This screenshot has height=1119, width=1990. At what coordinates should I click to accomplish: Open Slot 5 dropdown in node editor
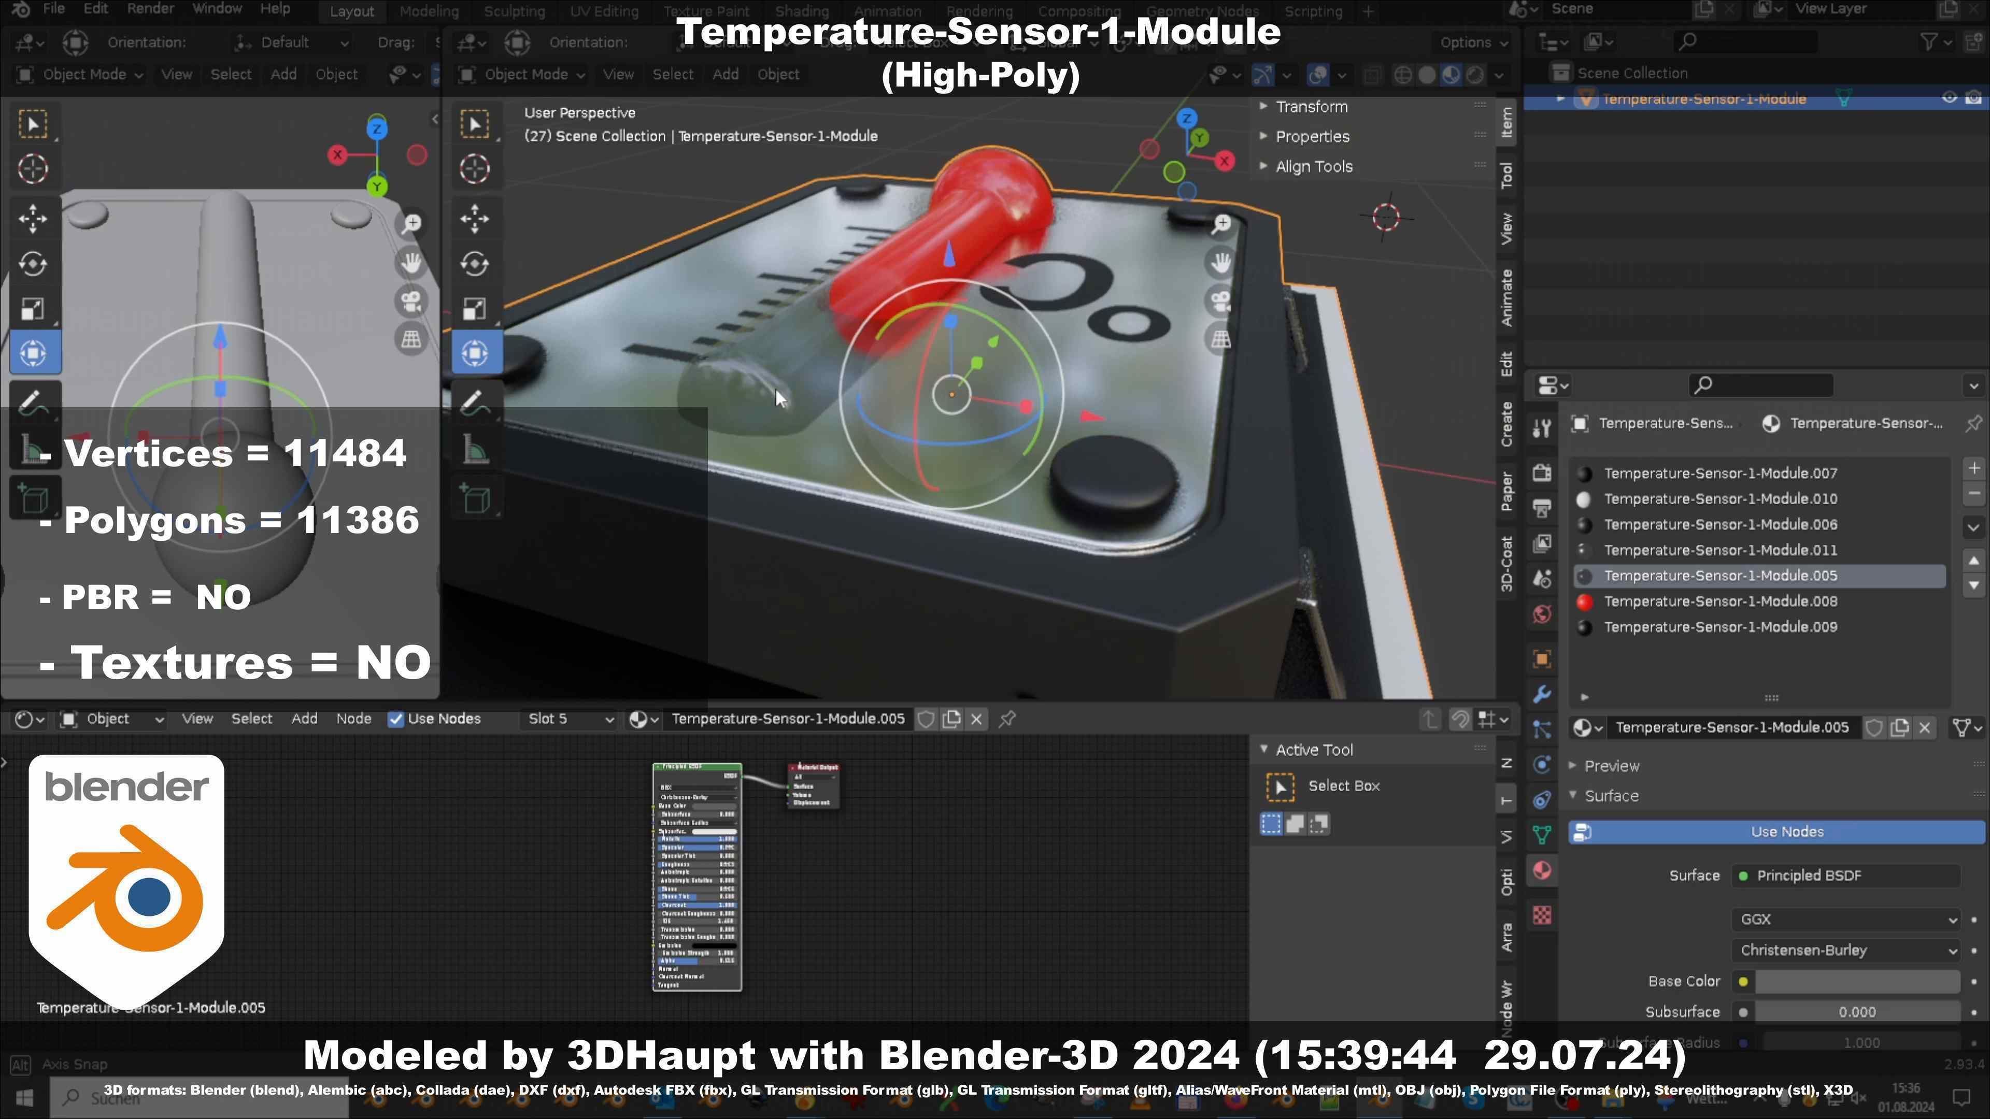[x=570, y=719]
